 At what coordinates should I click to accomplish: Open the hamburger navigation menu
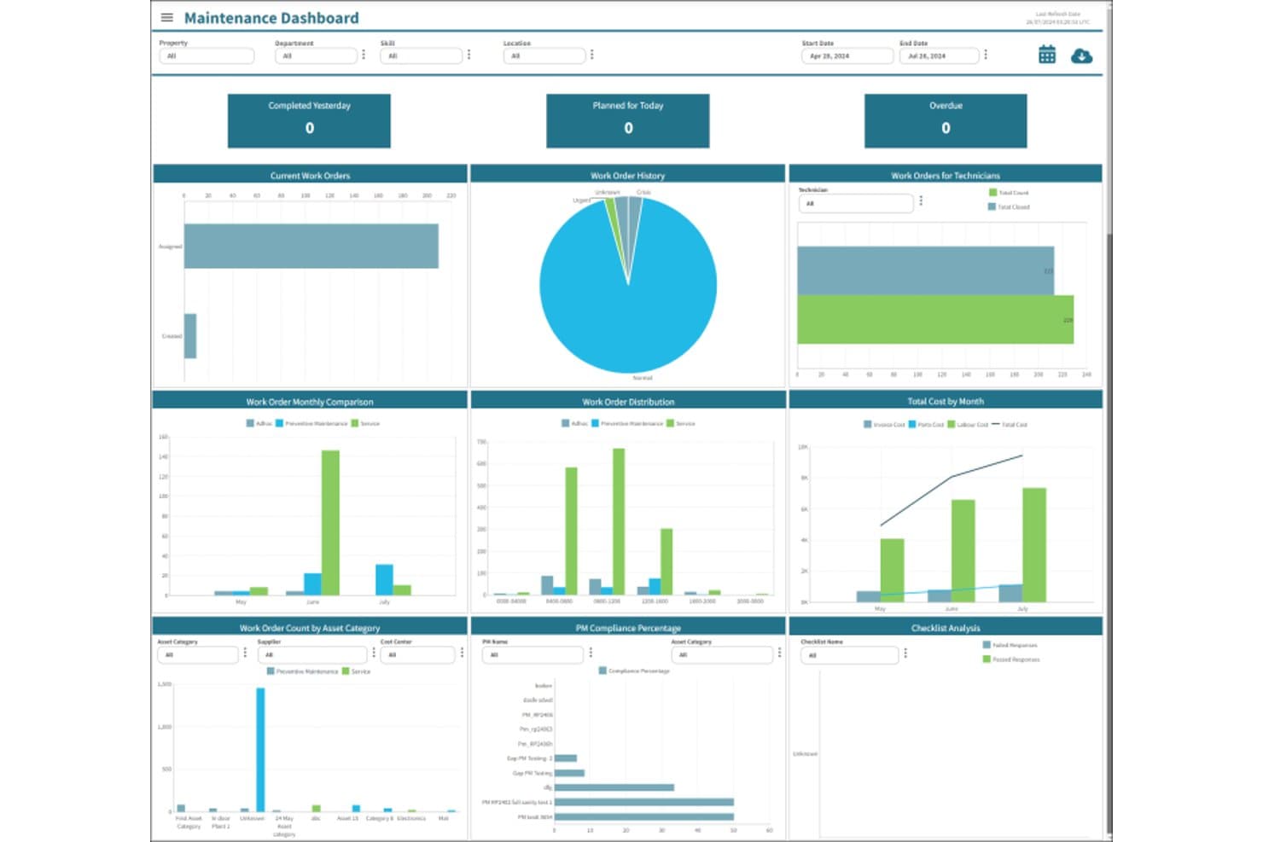[x=167, y=18]
